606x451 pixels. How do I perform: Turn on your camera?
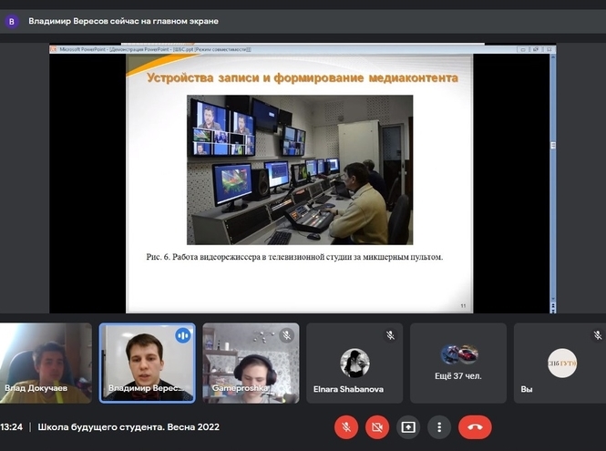coord(377,426)
